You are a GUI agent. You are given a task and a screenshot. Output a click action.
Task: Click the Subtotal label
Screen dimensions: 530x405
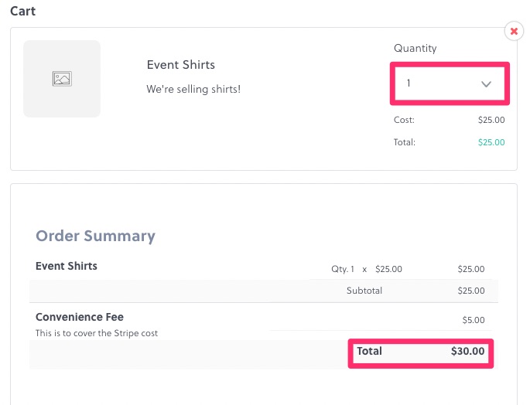(x=364, y=291)
